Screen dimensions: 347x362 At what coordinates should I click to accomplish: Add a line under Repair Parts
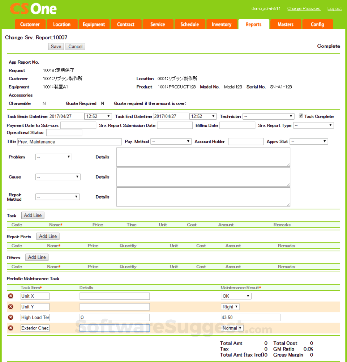coord(48,236)
